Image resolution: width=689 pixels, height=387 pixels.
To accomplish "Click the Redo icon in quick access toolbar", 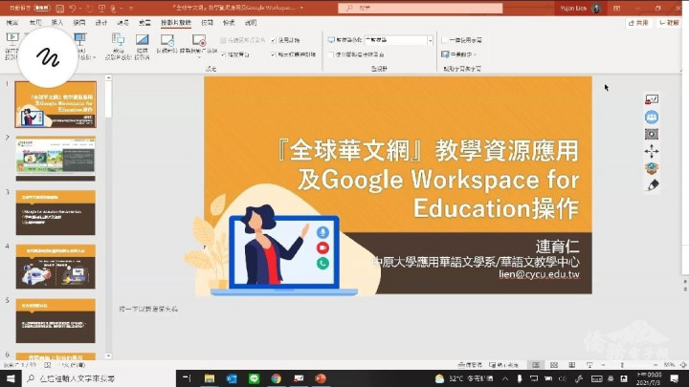I will click(90, 8).
